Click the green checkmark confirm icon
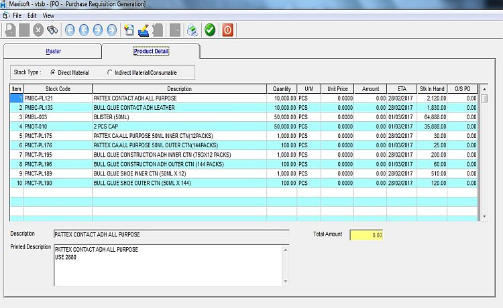The width and height of the screenshot is (503, 308). point(210,30)
